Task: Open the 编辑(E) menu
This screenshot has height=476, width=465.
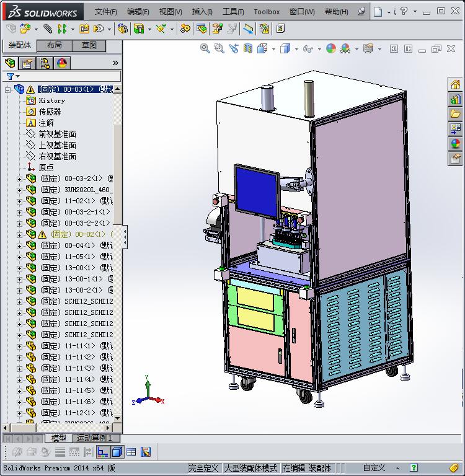Action: click(x=138, y=12)
